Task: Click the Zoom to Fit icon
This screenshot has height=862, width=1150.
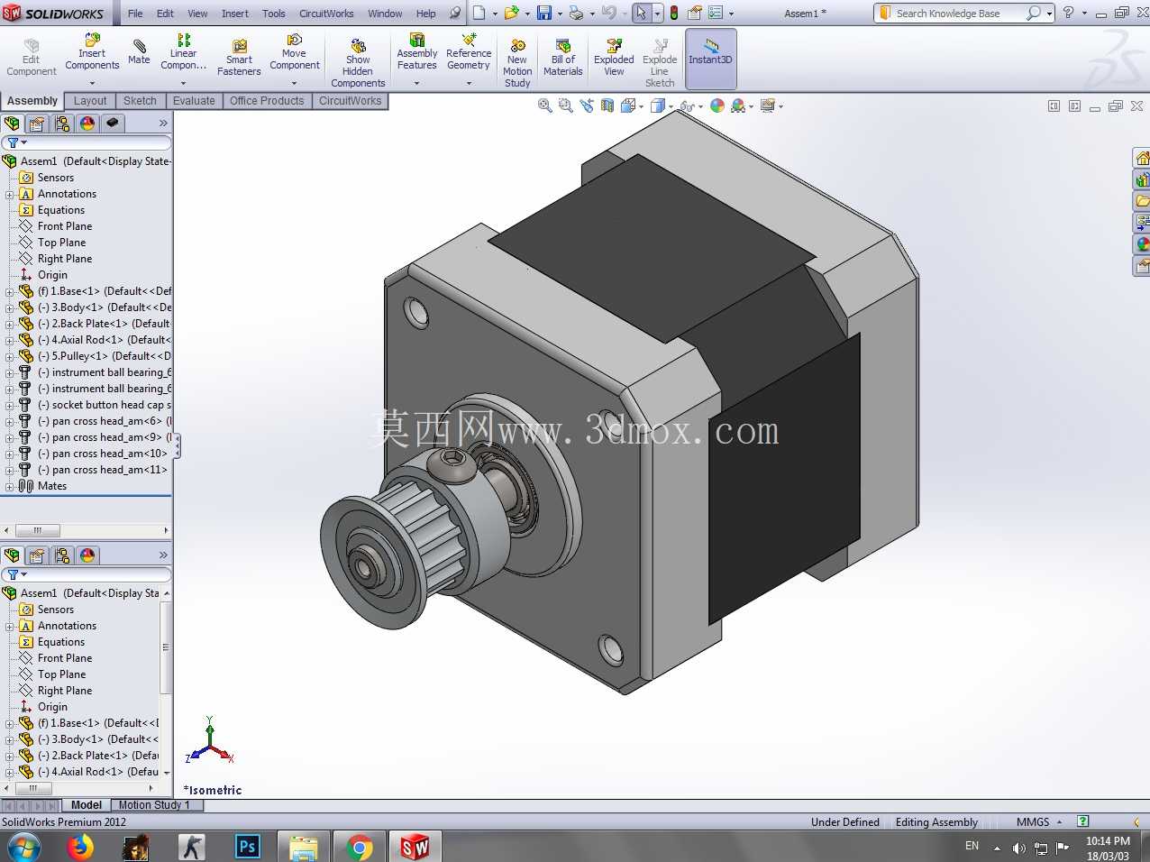Action: (x=544, y=105)
